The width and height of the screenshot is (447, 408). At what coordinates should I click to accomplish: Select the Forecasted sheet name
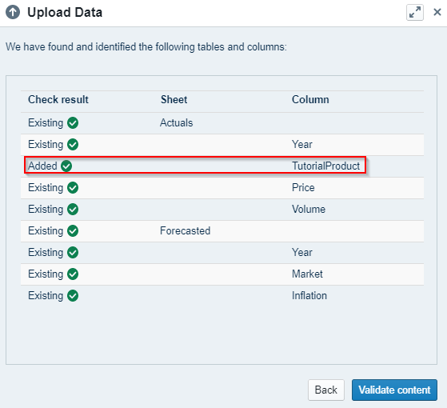[x=185, y=231]
